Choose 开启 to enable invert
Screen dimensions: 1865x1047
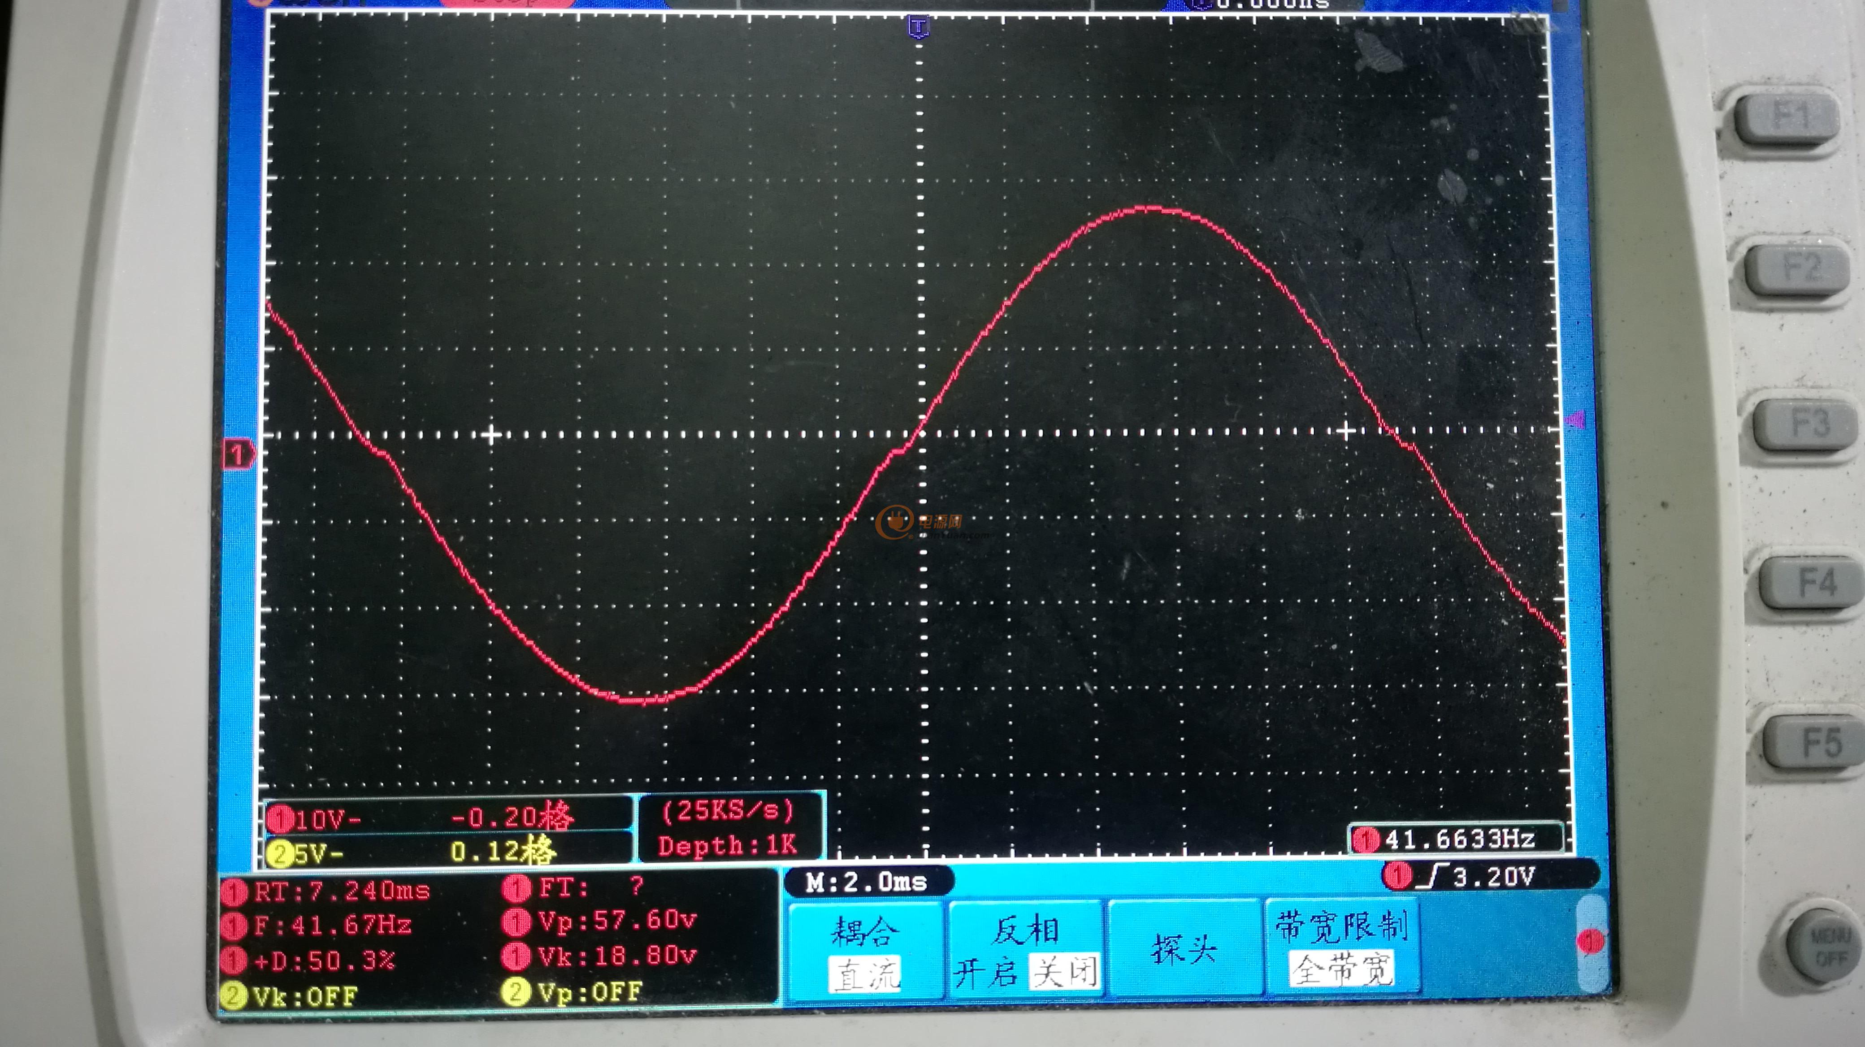(986, 973)
